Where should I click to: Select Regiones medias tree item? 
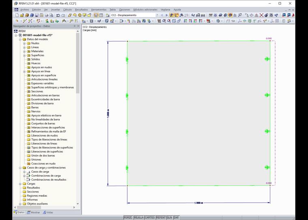(37, 196)
